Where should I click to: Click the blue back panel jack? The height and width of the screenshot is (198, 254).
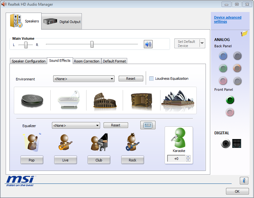click(223, 56)
